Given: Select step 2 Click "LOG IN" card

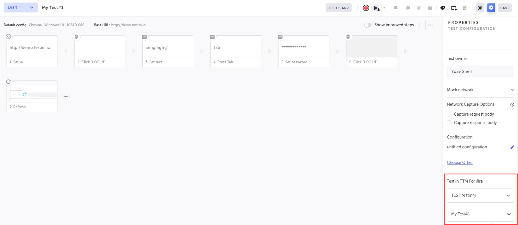Looking at the screenshot, I should 100,51.
